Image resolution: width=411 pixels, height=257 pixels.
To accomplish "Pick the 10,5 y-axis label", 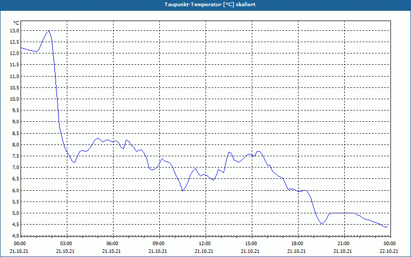I will coord(15,87).
